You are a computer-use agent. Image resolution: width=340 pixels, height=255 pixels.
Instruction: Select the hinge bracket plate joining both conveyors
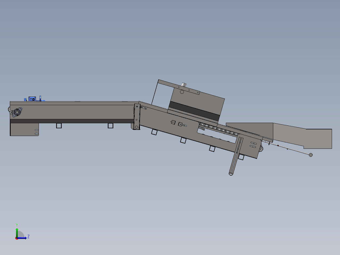(x=137, y=117)
